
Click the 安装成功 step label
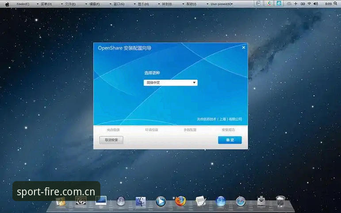(228, 130)
